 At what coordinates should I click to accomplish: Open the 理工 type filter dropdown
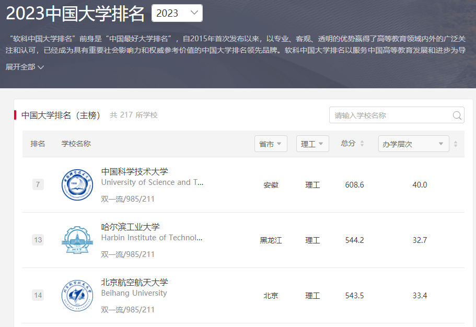click(312, 144)
